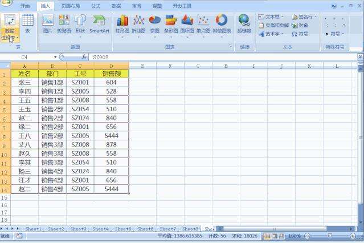Viewport: 364px width, 243px height.
Task: Insert an Object (对象)
Action: [300, 25]
